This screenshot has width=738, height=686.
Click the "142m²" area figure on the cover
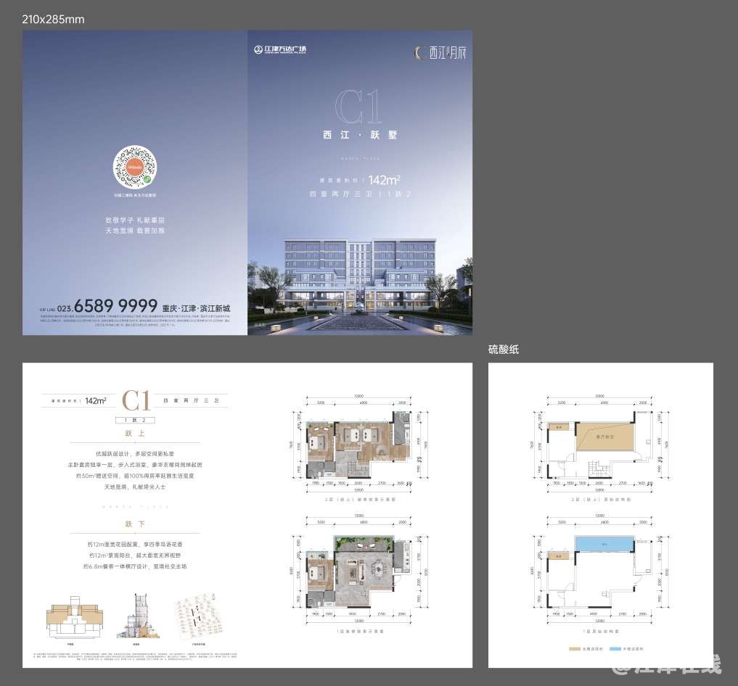coord(384,180)
